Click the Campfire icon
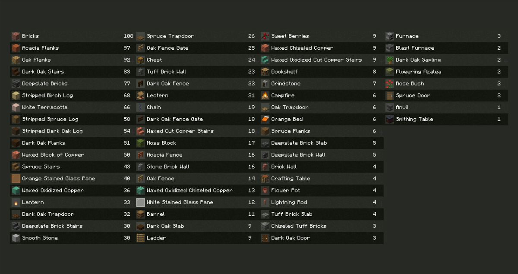The width and height of the screenshot is (518, 274). tap(265, 95)
